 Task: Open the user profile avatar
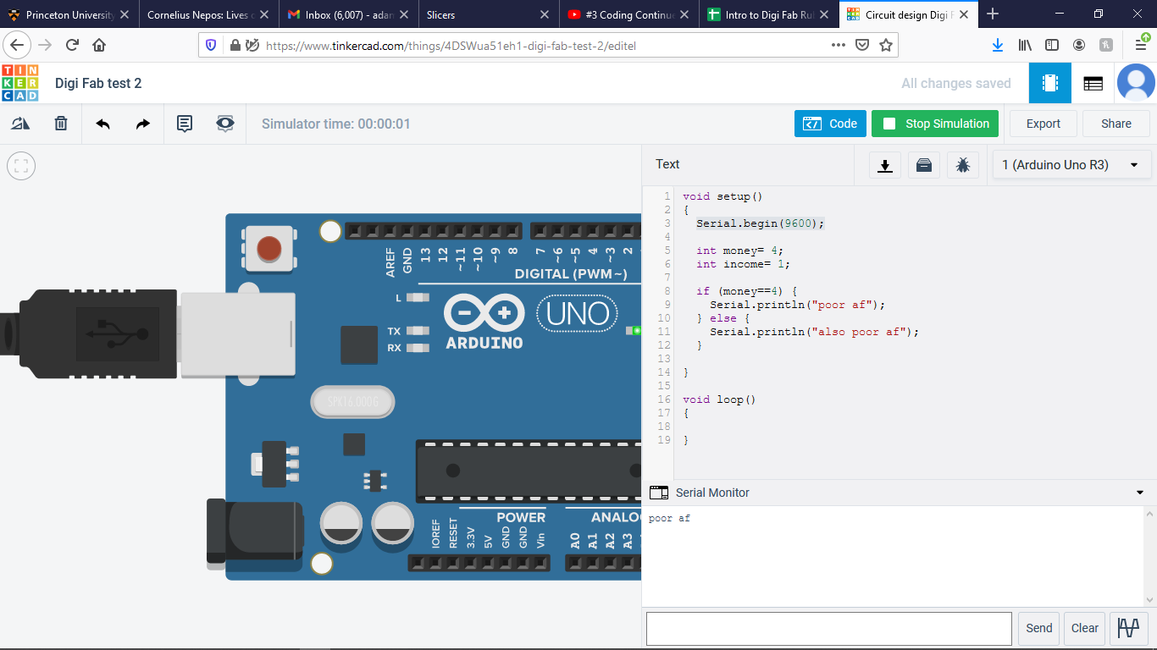1136,83
